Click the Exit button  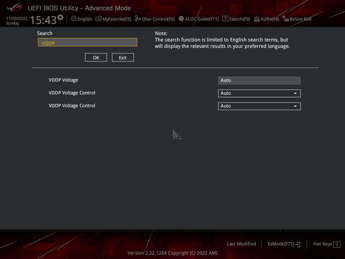tap(123, 57)
